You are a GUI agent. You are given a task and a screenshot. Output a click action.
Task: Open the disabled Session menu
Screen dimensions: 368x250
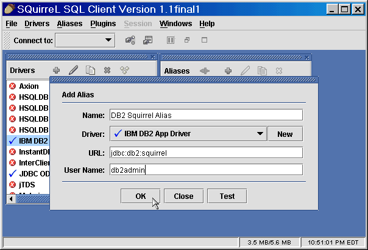tap(138, 24)
